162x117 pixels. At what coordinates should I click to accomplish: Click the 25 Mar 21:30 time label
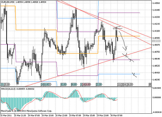(x=20, y=115)
